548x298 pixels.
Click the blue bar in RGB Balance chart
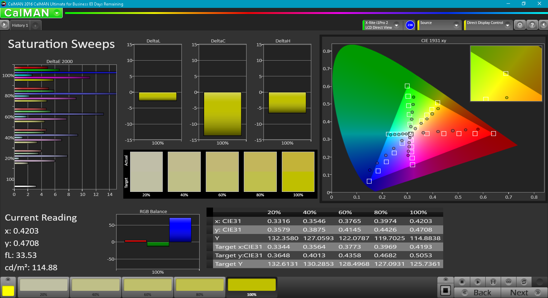[x=180, y=230]
